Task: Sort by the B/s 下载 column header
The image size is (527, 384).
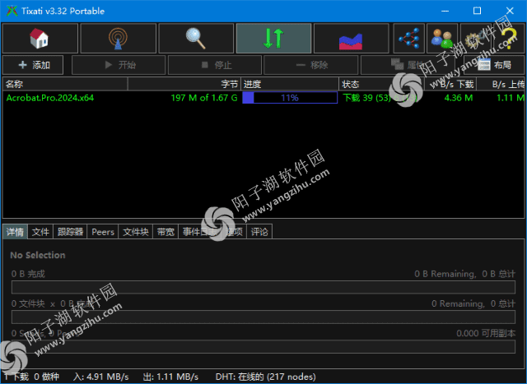Action: point(450,84)
